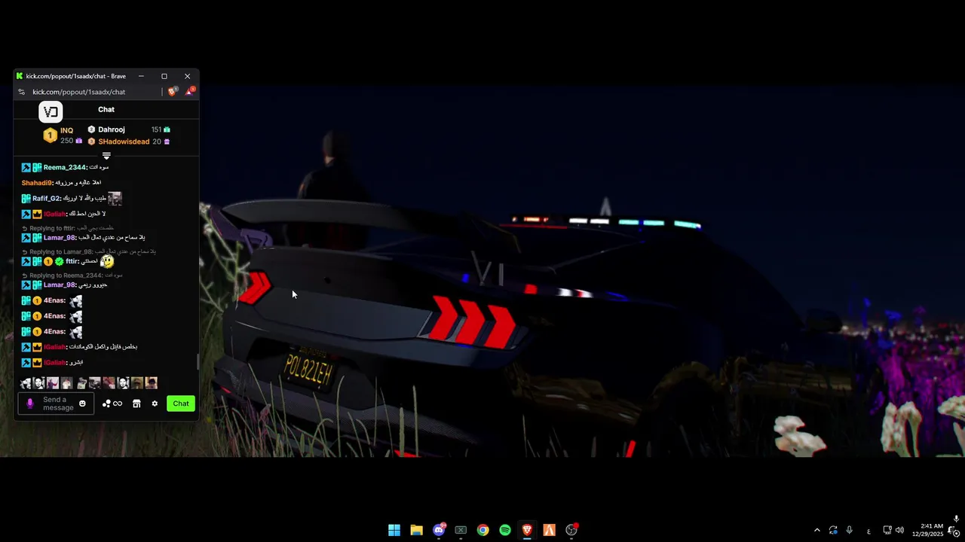This screenshot has width=965, height=542.
Task: Click username Rafif_G2 in chat
Action: tap(46, 199)
